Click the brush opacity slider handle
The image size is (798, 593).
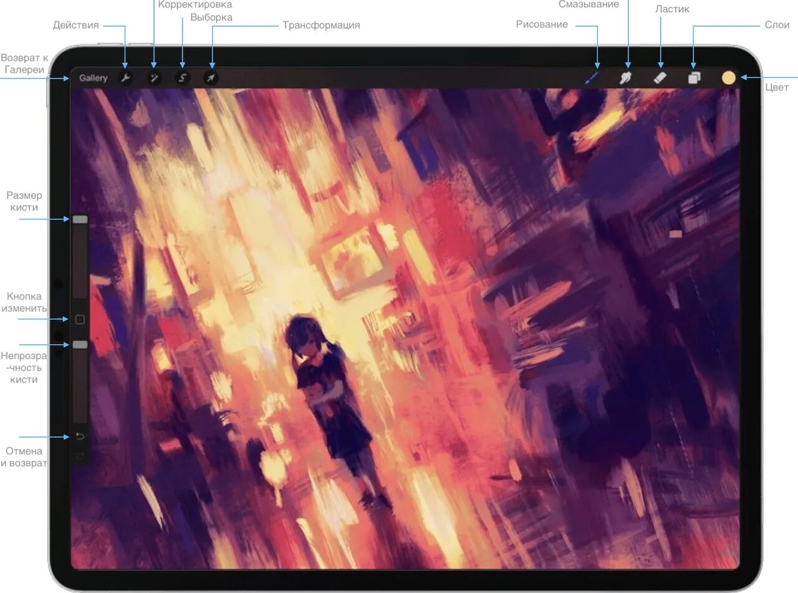click(x=80, y=344)
